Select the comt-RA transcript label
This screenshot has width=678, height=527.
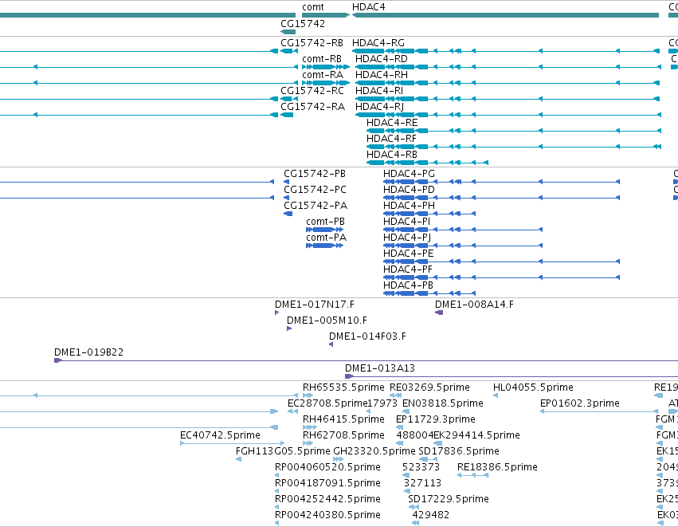pyautogui.click(x=323, y=75)
